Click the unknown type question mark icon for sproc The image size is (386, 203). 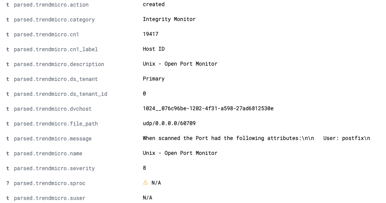(7, 183)
